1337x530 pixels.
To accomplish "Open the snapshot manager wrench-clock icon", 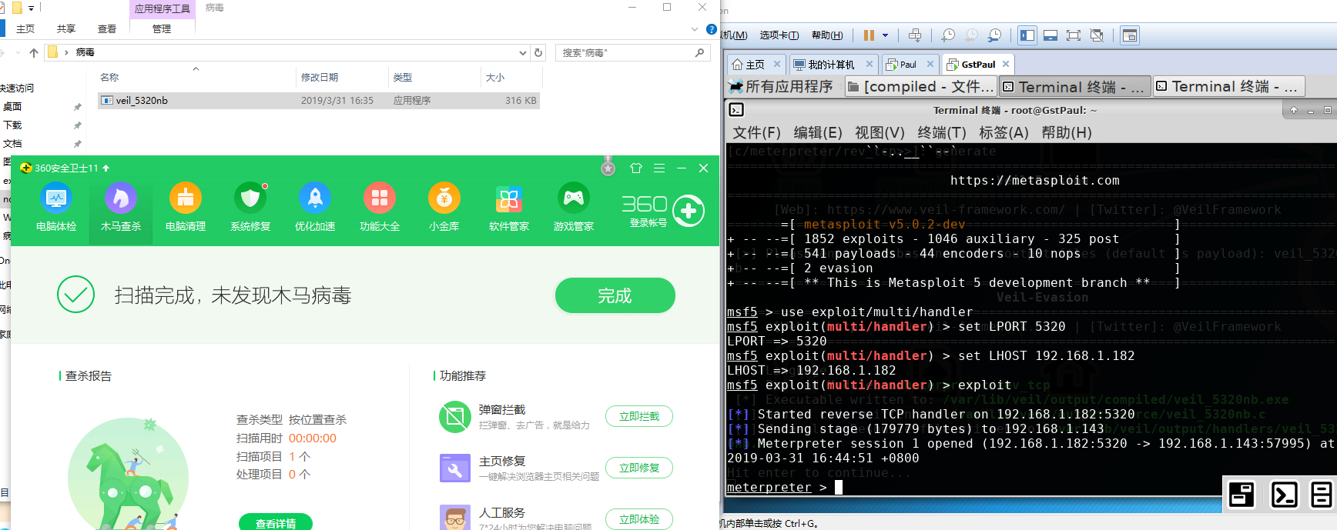I will (995, 35).
